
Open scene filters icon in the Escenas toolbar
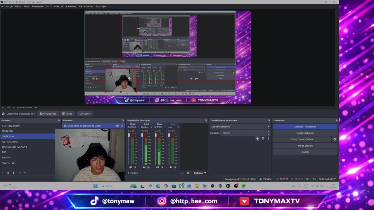pos(14,173)
